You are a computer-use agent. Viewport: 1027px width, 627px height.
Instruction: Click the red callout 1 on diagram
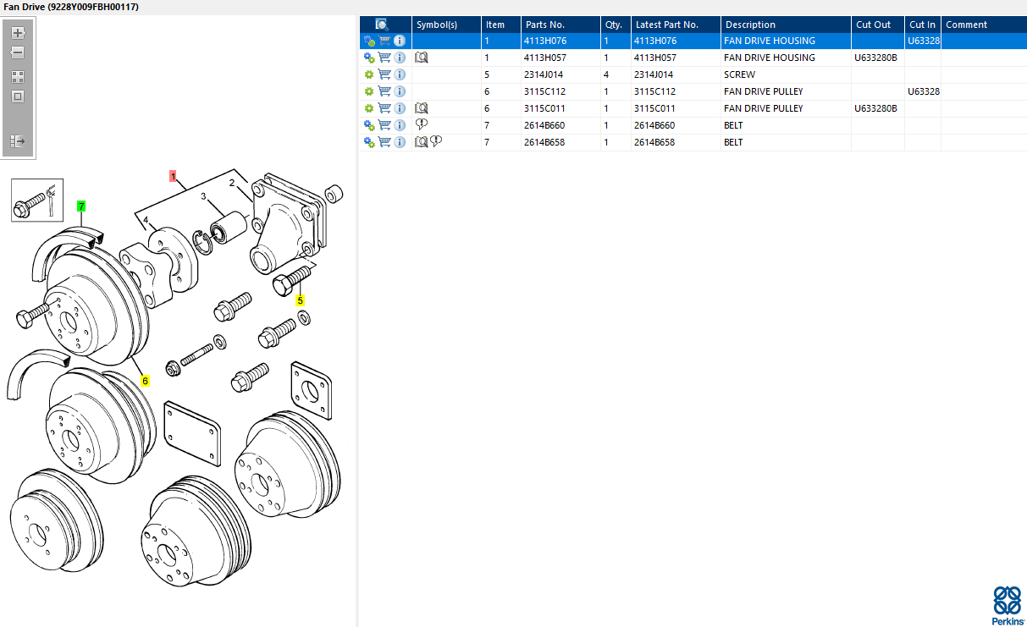(173, 176)
